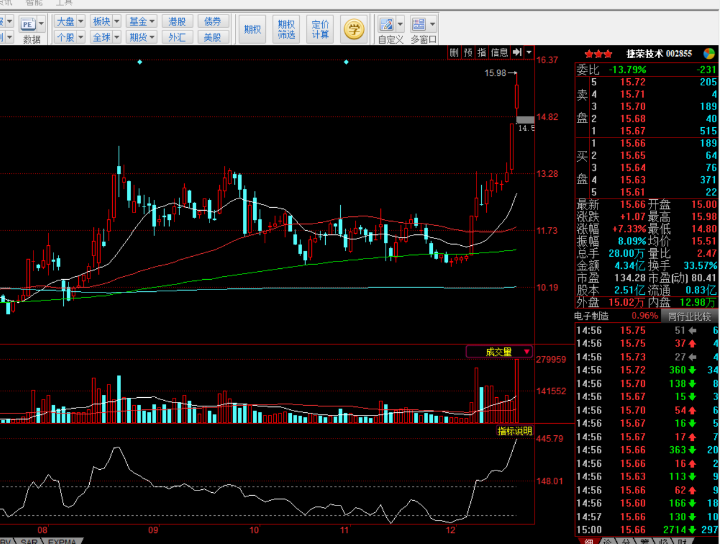
Task: Click the sell level 5 price 15.72
Action: coord(633,82)
